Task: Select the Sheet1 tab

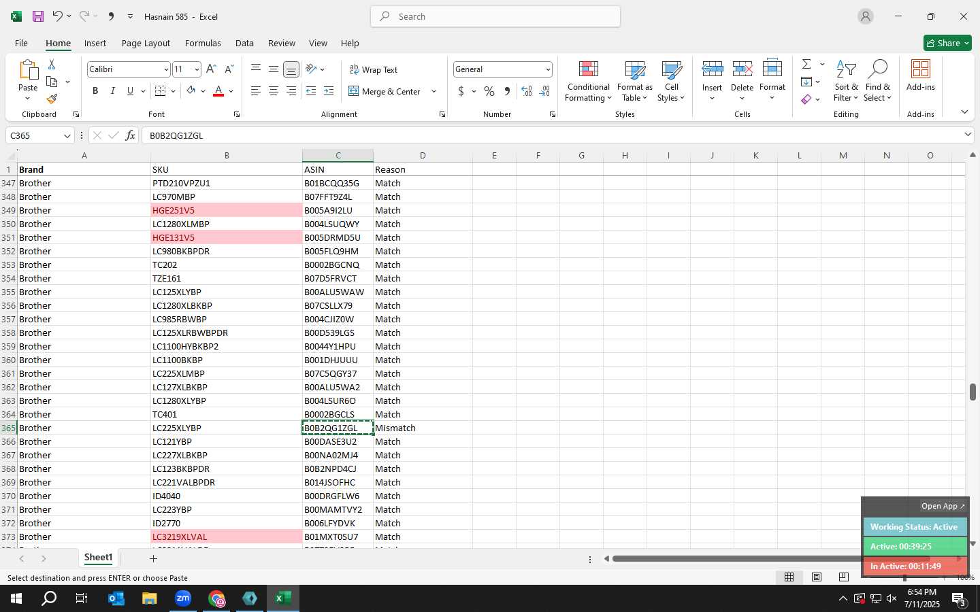Action: (x=98, y=558)
